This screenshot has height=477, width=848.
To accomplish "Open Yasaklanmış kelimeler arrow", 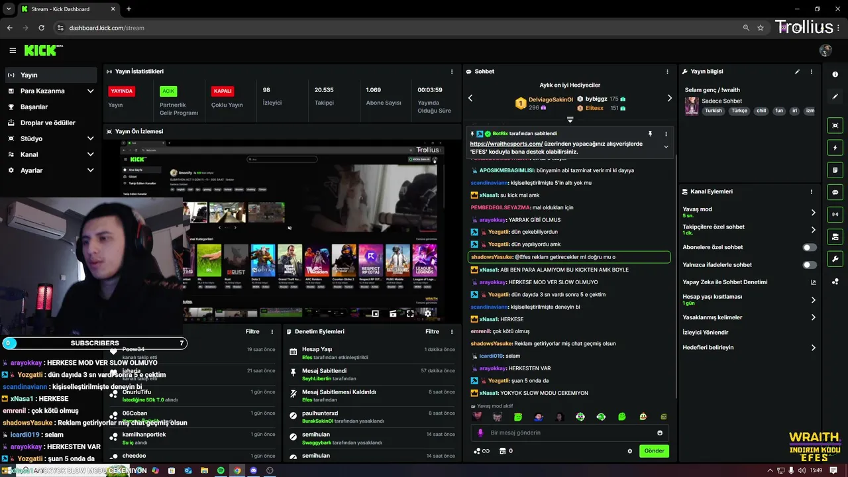I will (x=814, y=317).
